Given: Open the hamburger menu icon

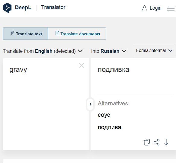Looking at the screenshot, I should click(171, 8).
